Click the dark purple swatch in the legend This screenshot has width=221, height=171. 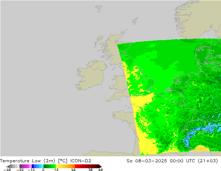click(21, 166)
